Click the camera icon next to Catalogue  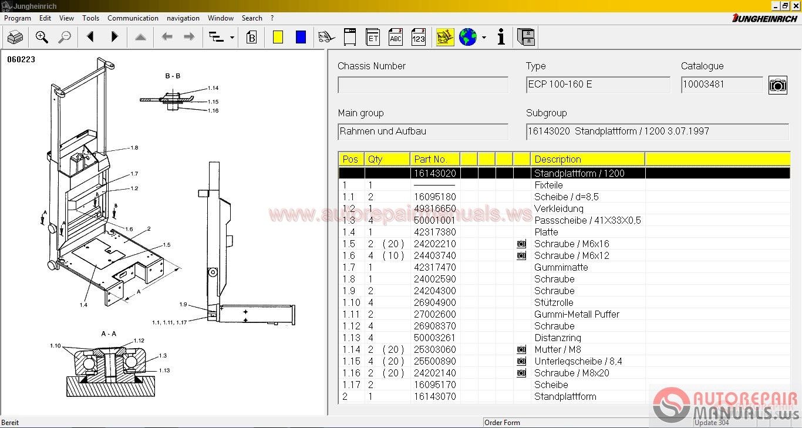coord(777,85)
